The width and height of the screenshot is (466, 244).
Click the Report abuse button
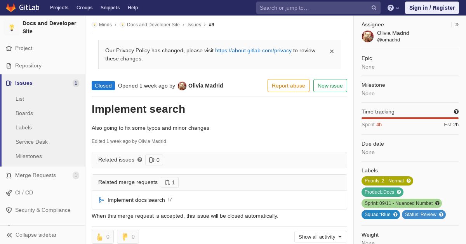pos(289,86)
